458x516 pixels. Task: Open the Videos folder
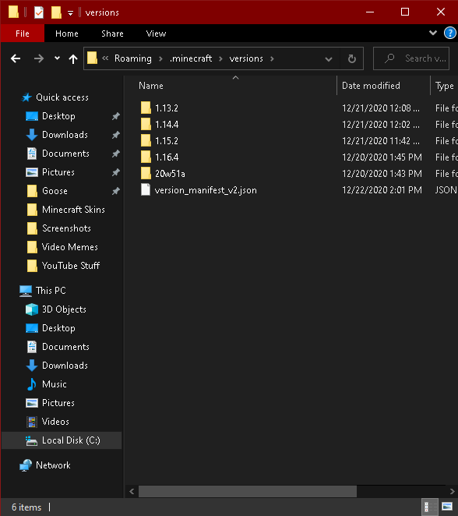[55, 422]
